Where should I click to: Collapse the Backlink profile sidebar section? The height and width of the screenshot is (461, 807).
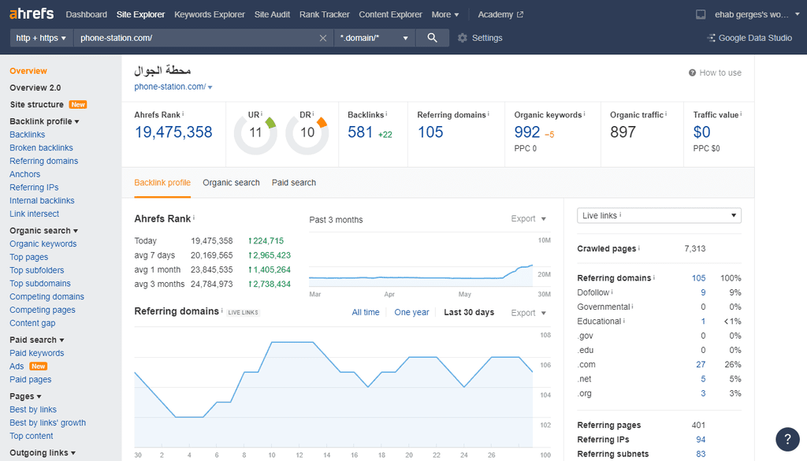44,121
